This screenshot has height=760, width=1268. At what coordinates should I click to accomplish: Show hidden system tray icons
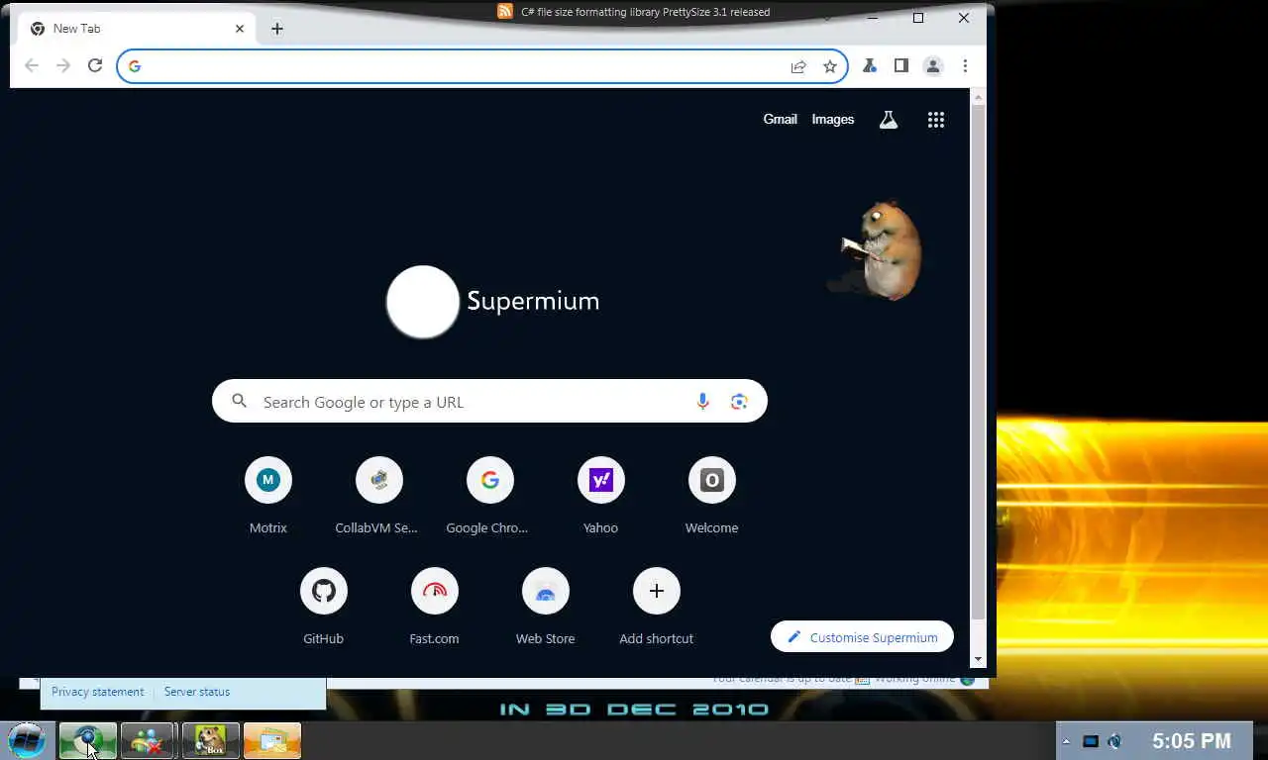(x=1066, y=741)
